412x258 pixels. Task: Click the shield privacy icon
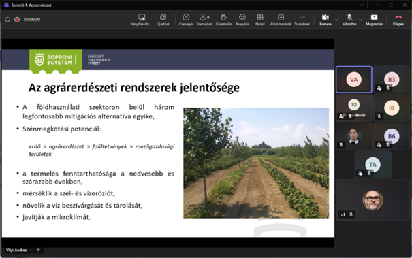(7, 20)
